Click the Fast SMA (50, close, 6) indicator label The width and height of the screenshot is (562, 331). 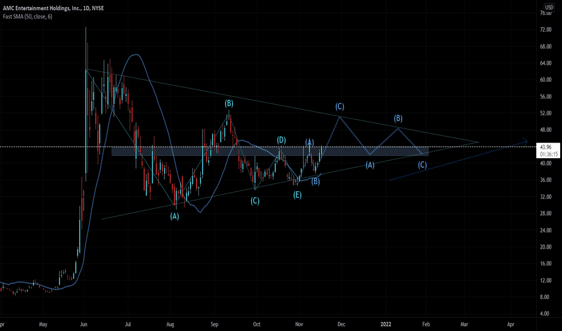(28, 16)
